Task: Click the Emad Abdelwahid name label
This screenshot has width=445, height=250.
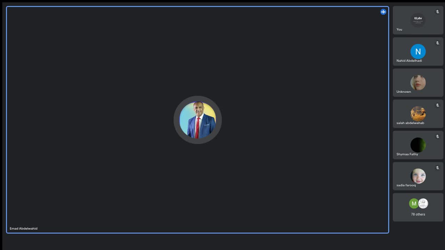Action: pos(24,228)
